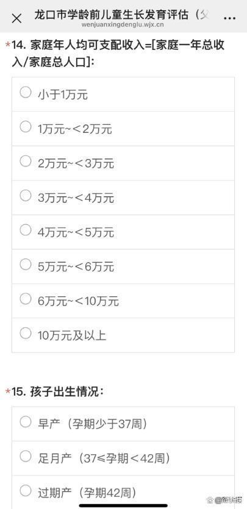The height and width of the screenshot is (509, 247).
Task: Select 足月产 full-term birth option
Action: click(123, 458)
